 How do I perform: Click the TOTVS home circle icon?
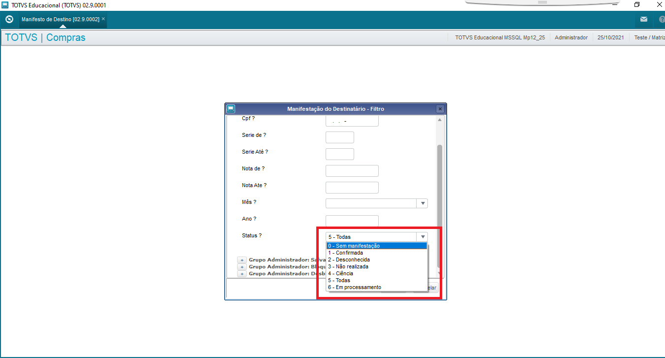[x=9, y=19]
